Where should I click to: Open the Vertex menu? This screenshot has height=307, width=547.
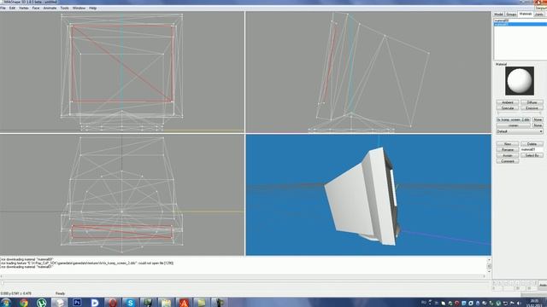[x=24, y=8]
